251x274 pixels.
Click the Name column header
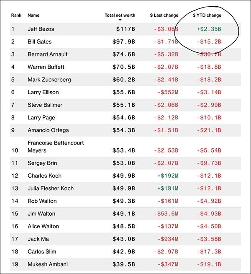tap(33, 15)
